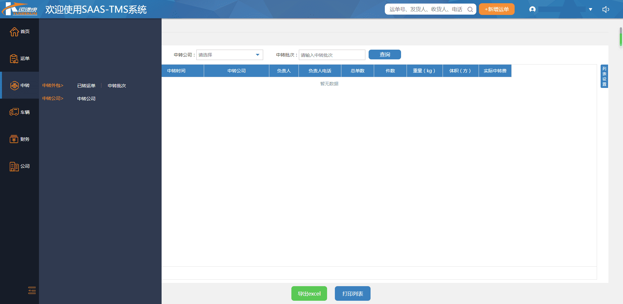This screenshot has width=623, height=304.
Task: Open the vehicle (车辆) truck icon
Action: 14,112
